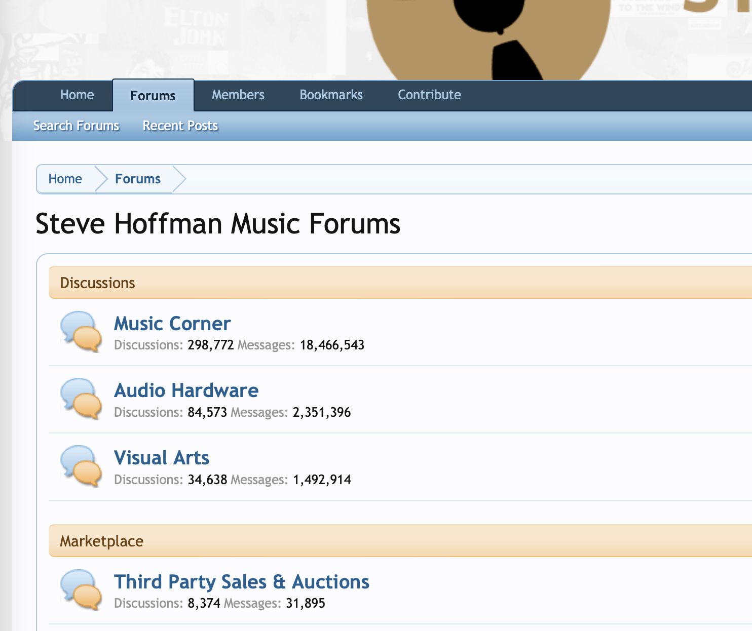Open Search Forums in sub-navigation
Image resolution: width=752 pixels, height=631 pixels.
click(x=77, y=126)
